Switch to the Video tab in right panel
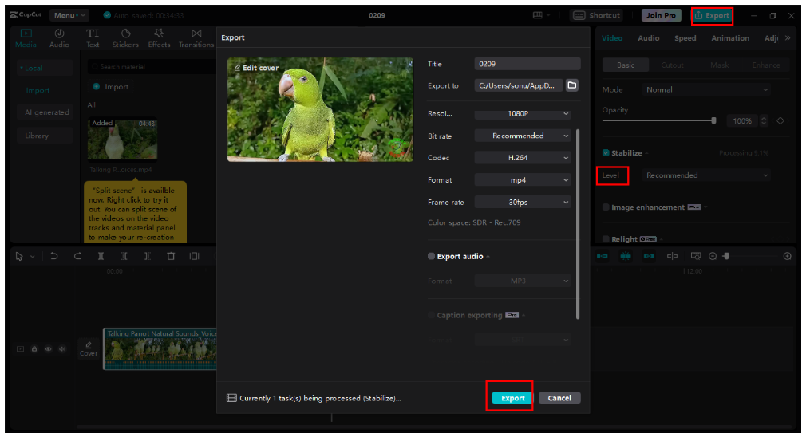This screenshot has height=437, width=806. [x=612, y=38]
